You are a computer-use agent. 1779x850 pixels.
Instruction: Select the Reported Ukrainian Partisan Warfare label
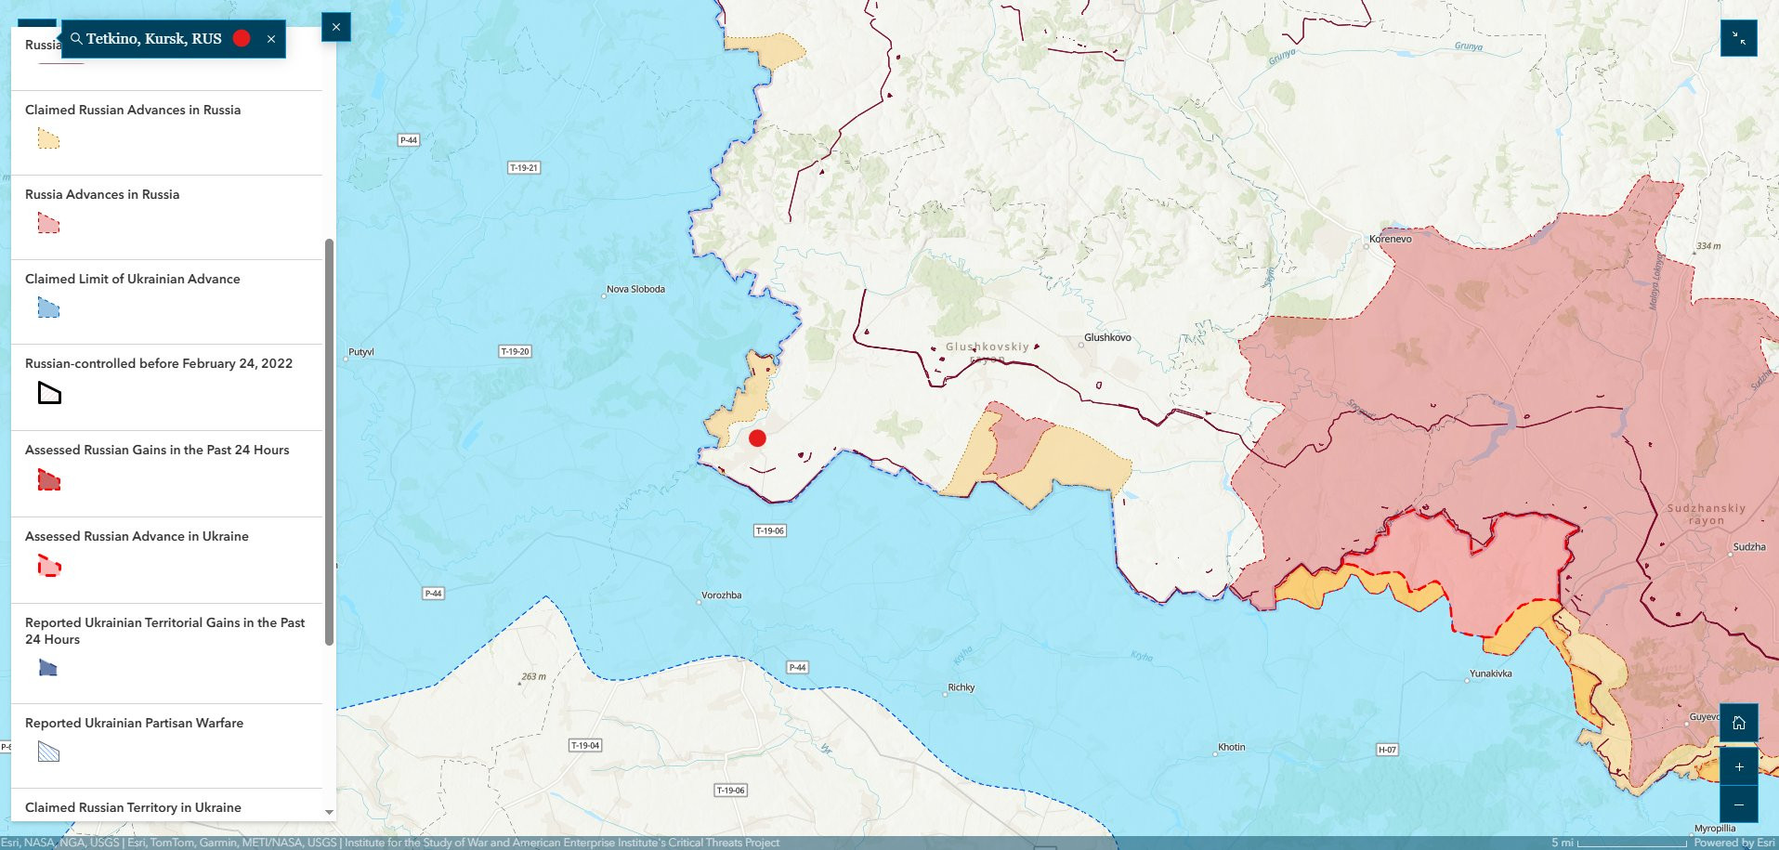[x=135, y=723]
